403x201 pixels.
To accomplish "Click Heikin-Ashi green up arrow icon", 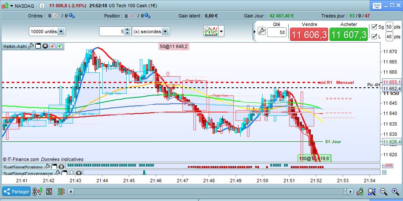I will (x=60, y=46).
